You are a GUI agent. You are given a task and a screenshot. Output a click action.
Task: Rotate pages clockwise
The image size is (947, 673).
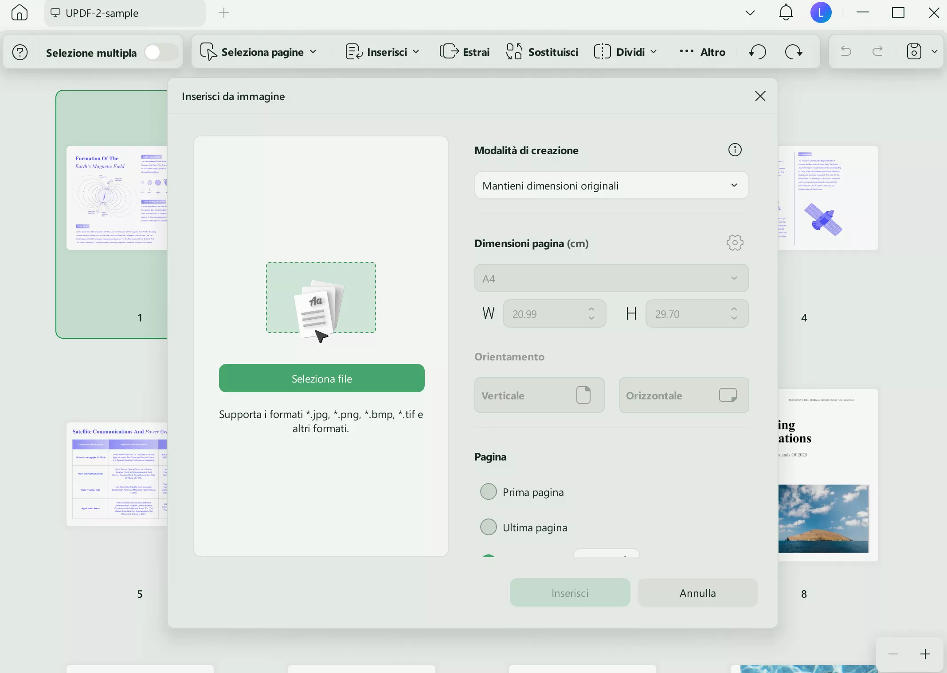pyautogui.click(x=794, y=52)
